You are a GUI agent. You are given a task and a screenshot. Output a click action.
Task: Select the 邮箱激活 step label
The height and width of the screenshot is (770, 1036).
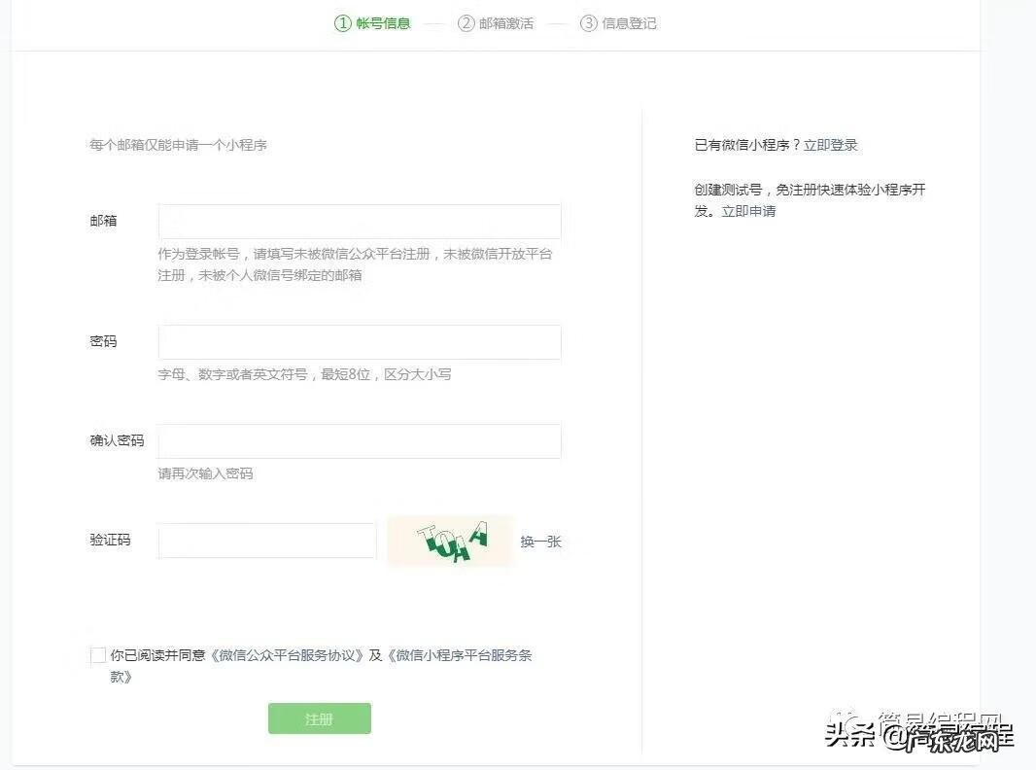tap(506, 21)
